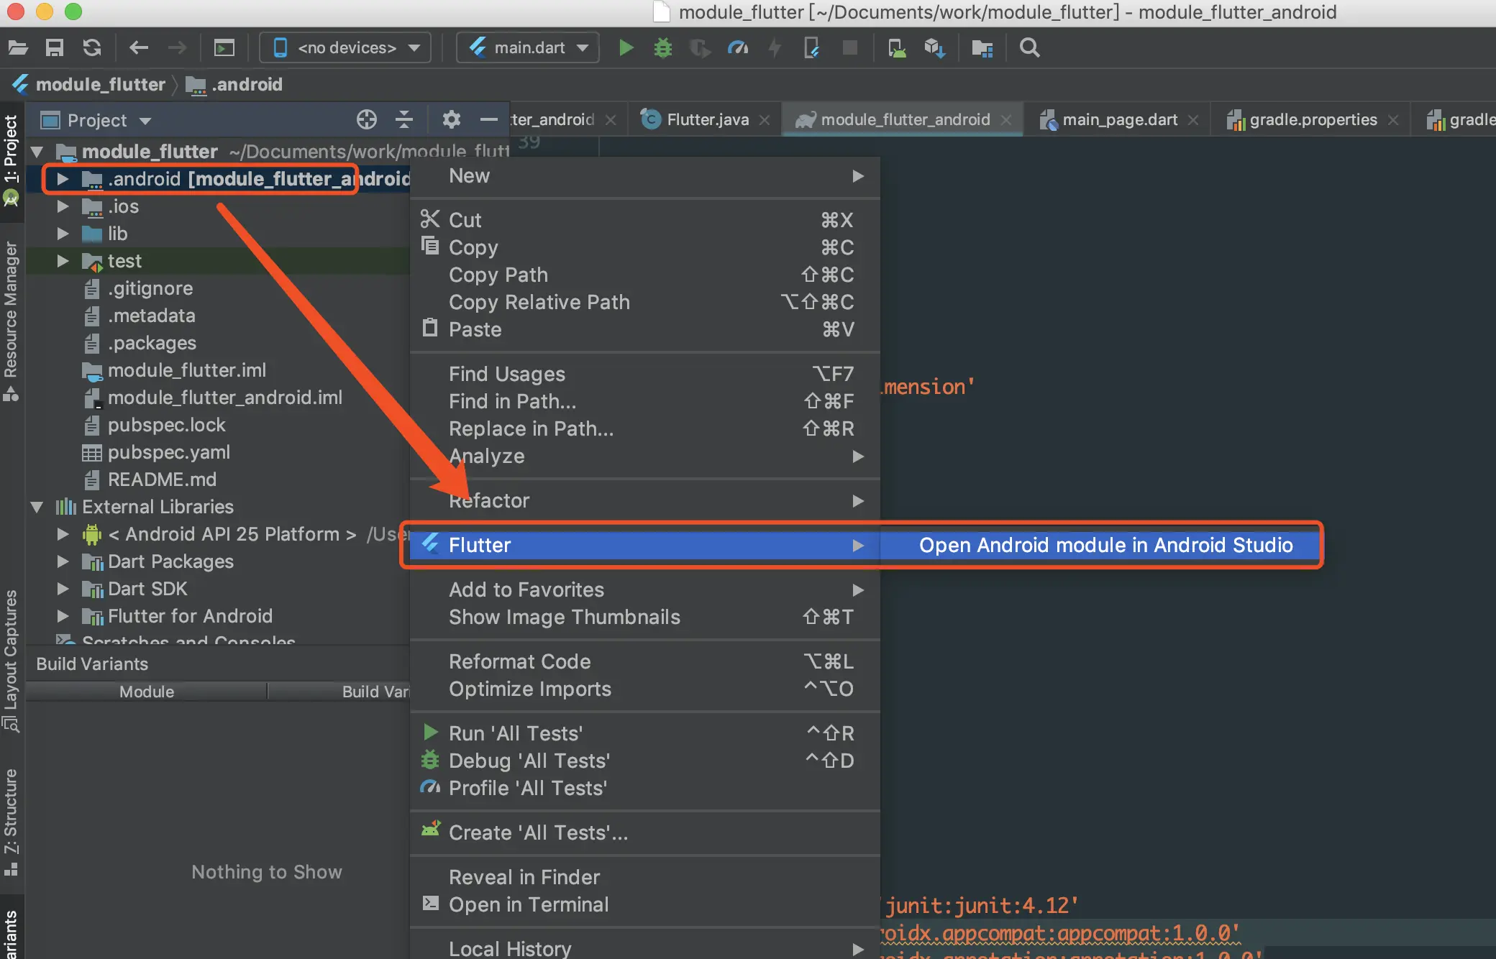Collapse the module_flutter root node
Image resolution: width=1496 pixels, height=959 pixels.
[x=37, y=152]
